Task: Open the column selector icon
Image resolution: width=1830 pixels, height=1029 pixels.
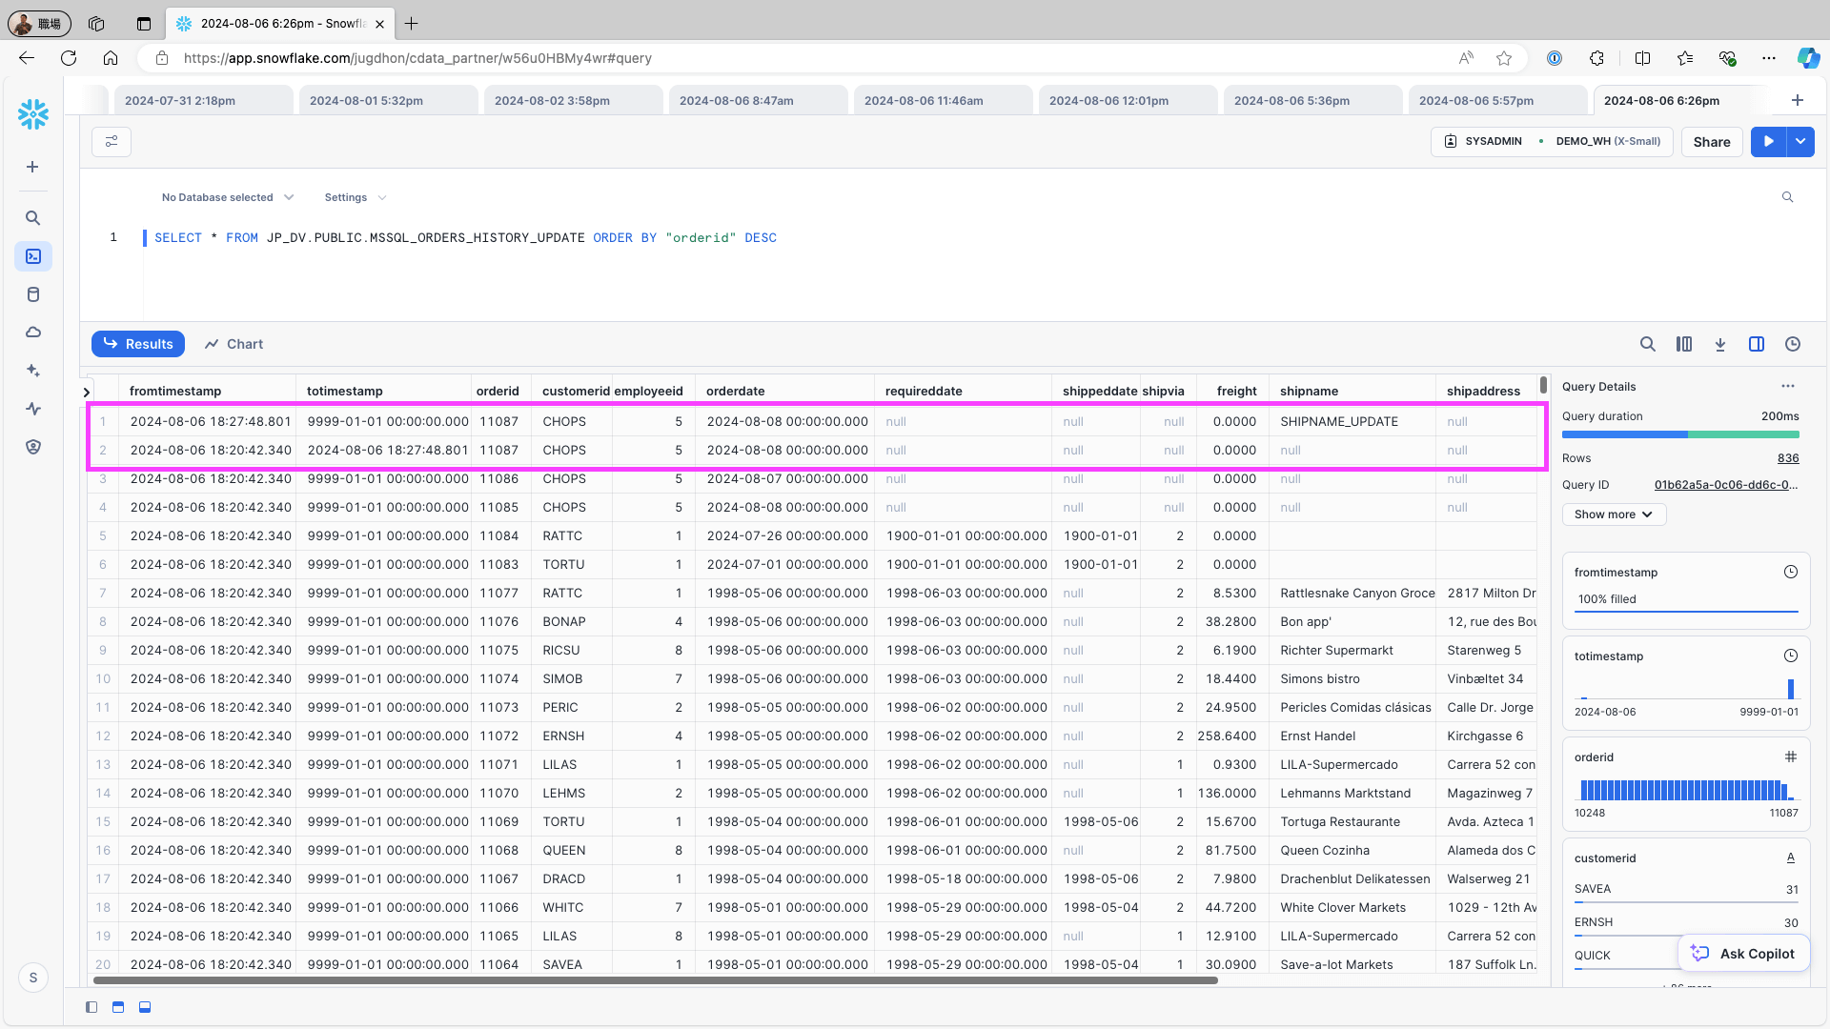Action: (1684, 344)
